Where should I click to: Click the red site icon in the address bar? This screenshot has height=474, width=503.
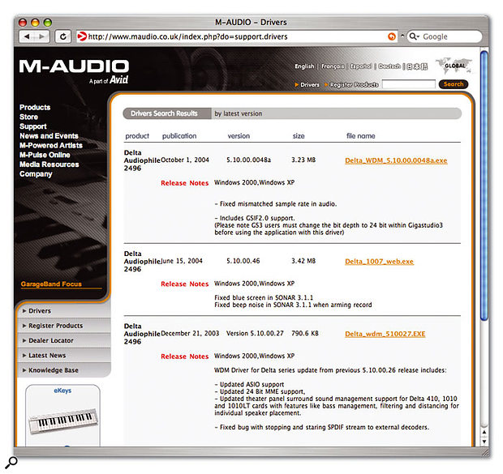click(82, 36)
